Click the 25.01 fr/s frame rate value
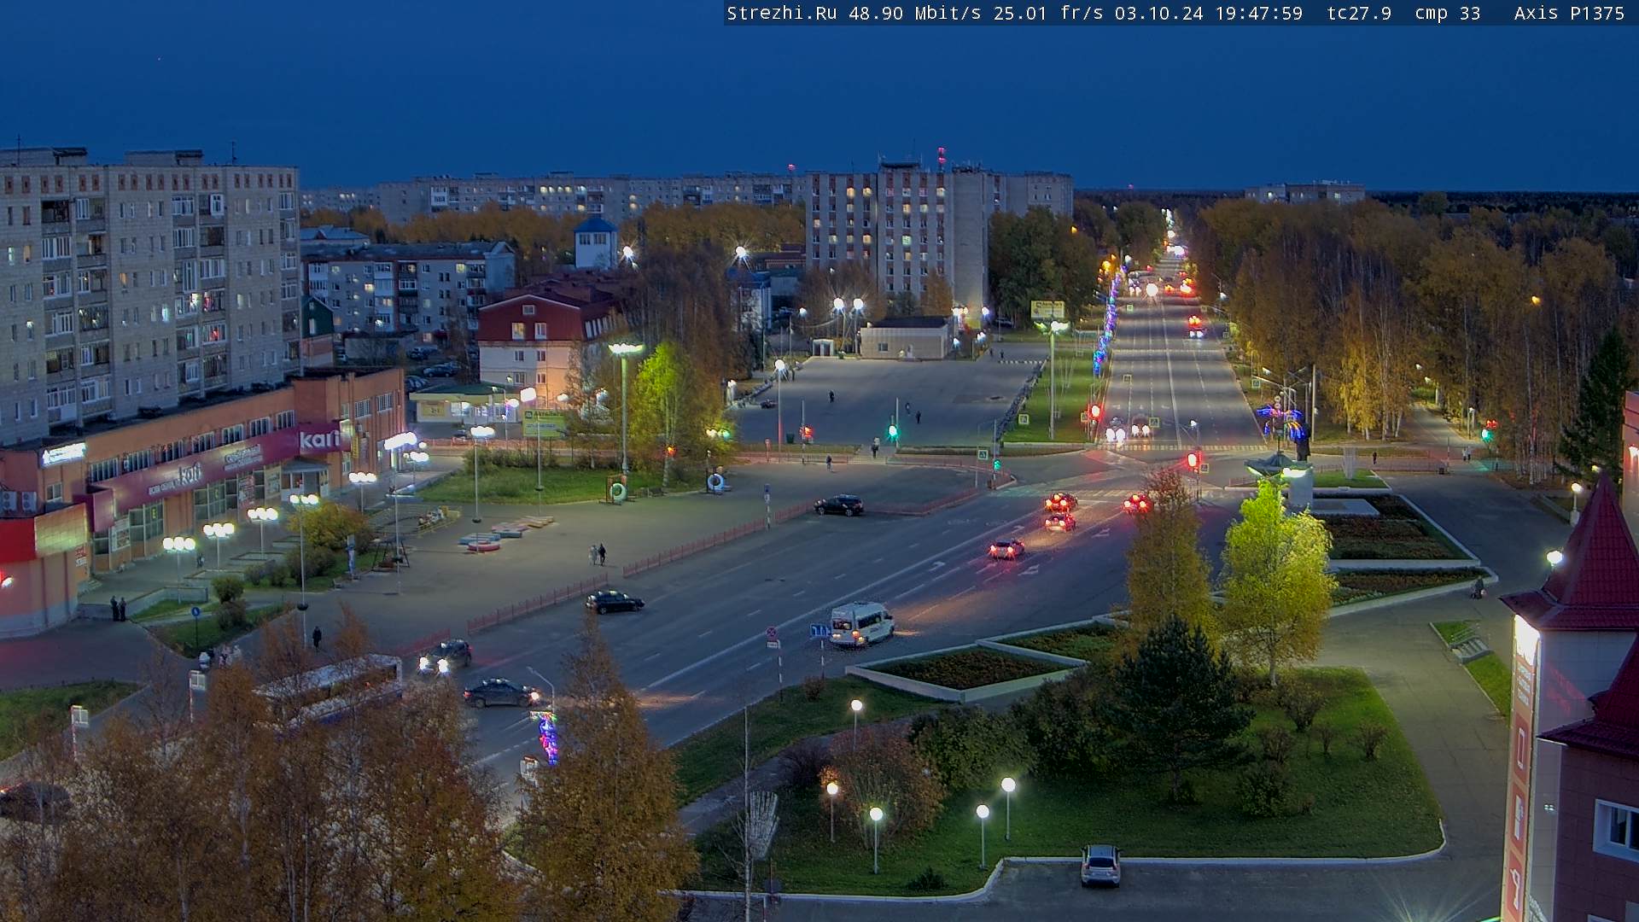This screenshot has height=922, width=1639. pos(1048,14)
